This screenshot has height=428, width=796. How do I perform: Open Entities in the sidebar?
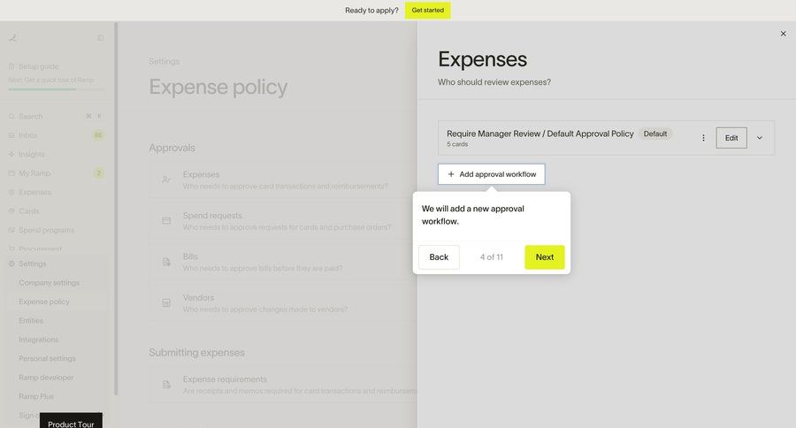(x=31, y=320)
